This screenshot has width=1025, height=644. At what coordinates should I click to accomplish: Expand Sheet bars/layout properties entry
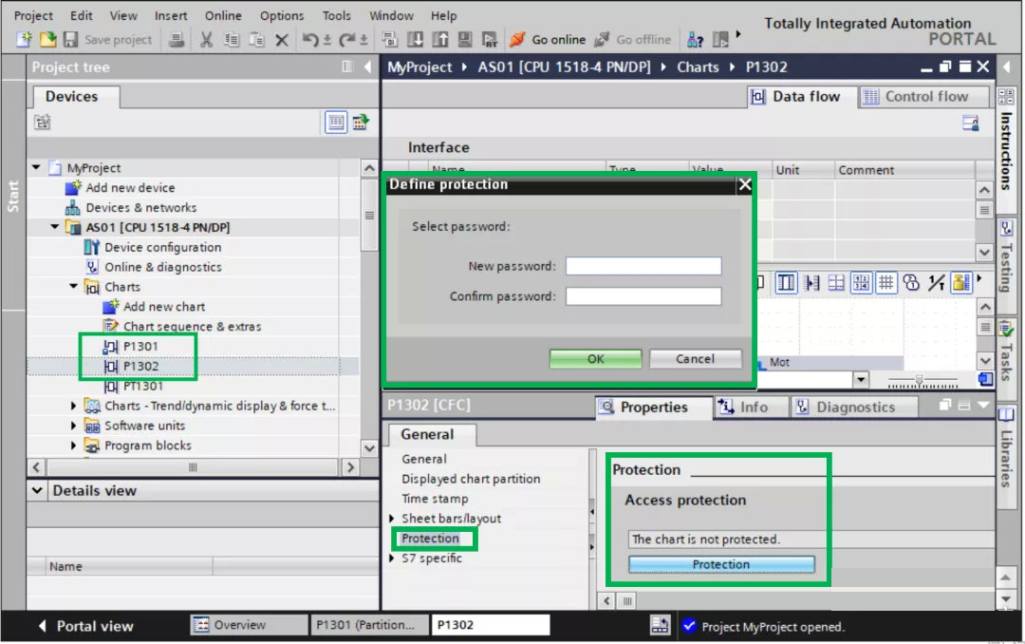(392, 519)
